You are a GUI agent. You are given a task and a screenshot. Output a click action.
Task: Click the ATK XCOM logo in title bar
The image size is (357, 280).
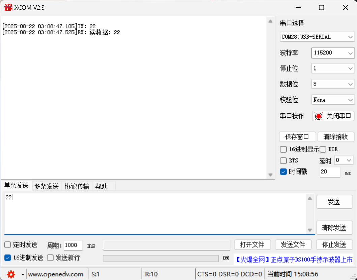[8, 7]
